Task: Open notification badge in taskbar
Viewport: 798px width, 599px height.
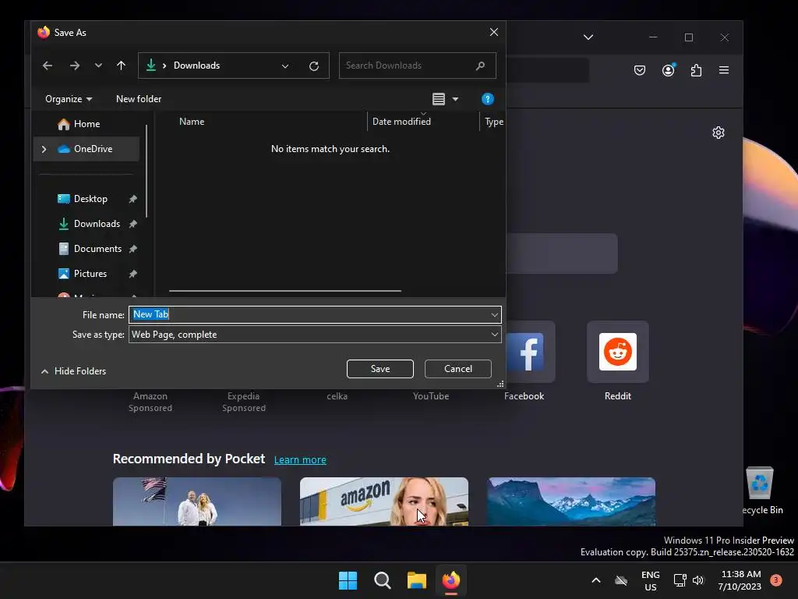Action: point(775,580)
